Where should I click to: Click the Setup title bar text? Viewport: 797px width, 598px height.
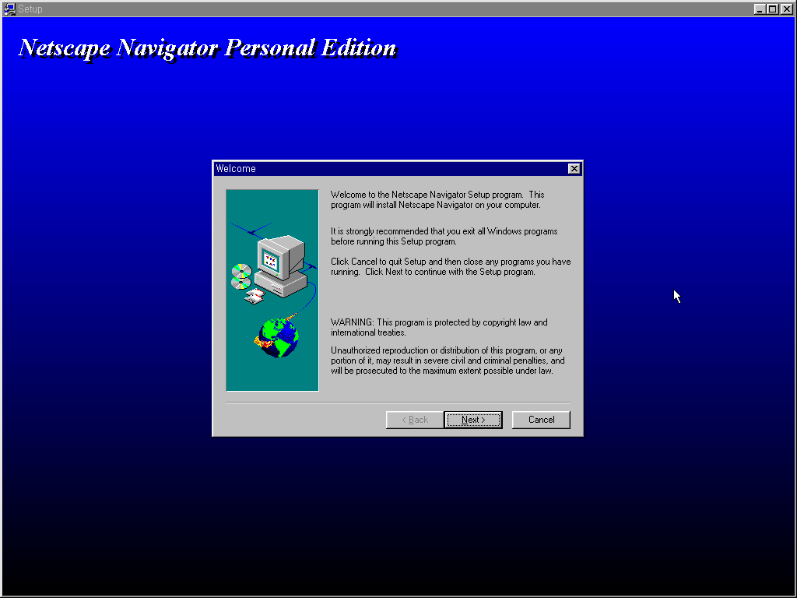30,9
